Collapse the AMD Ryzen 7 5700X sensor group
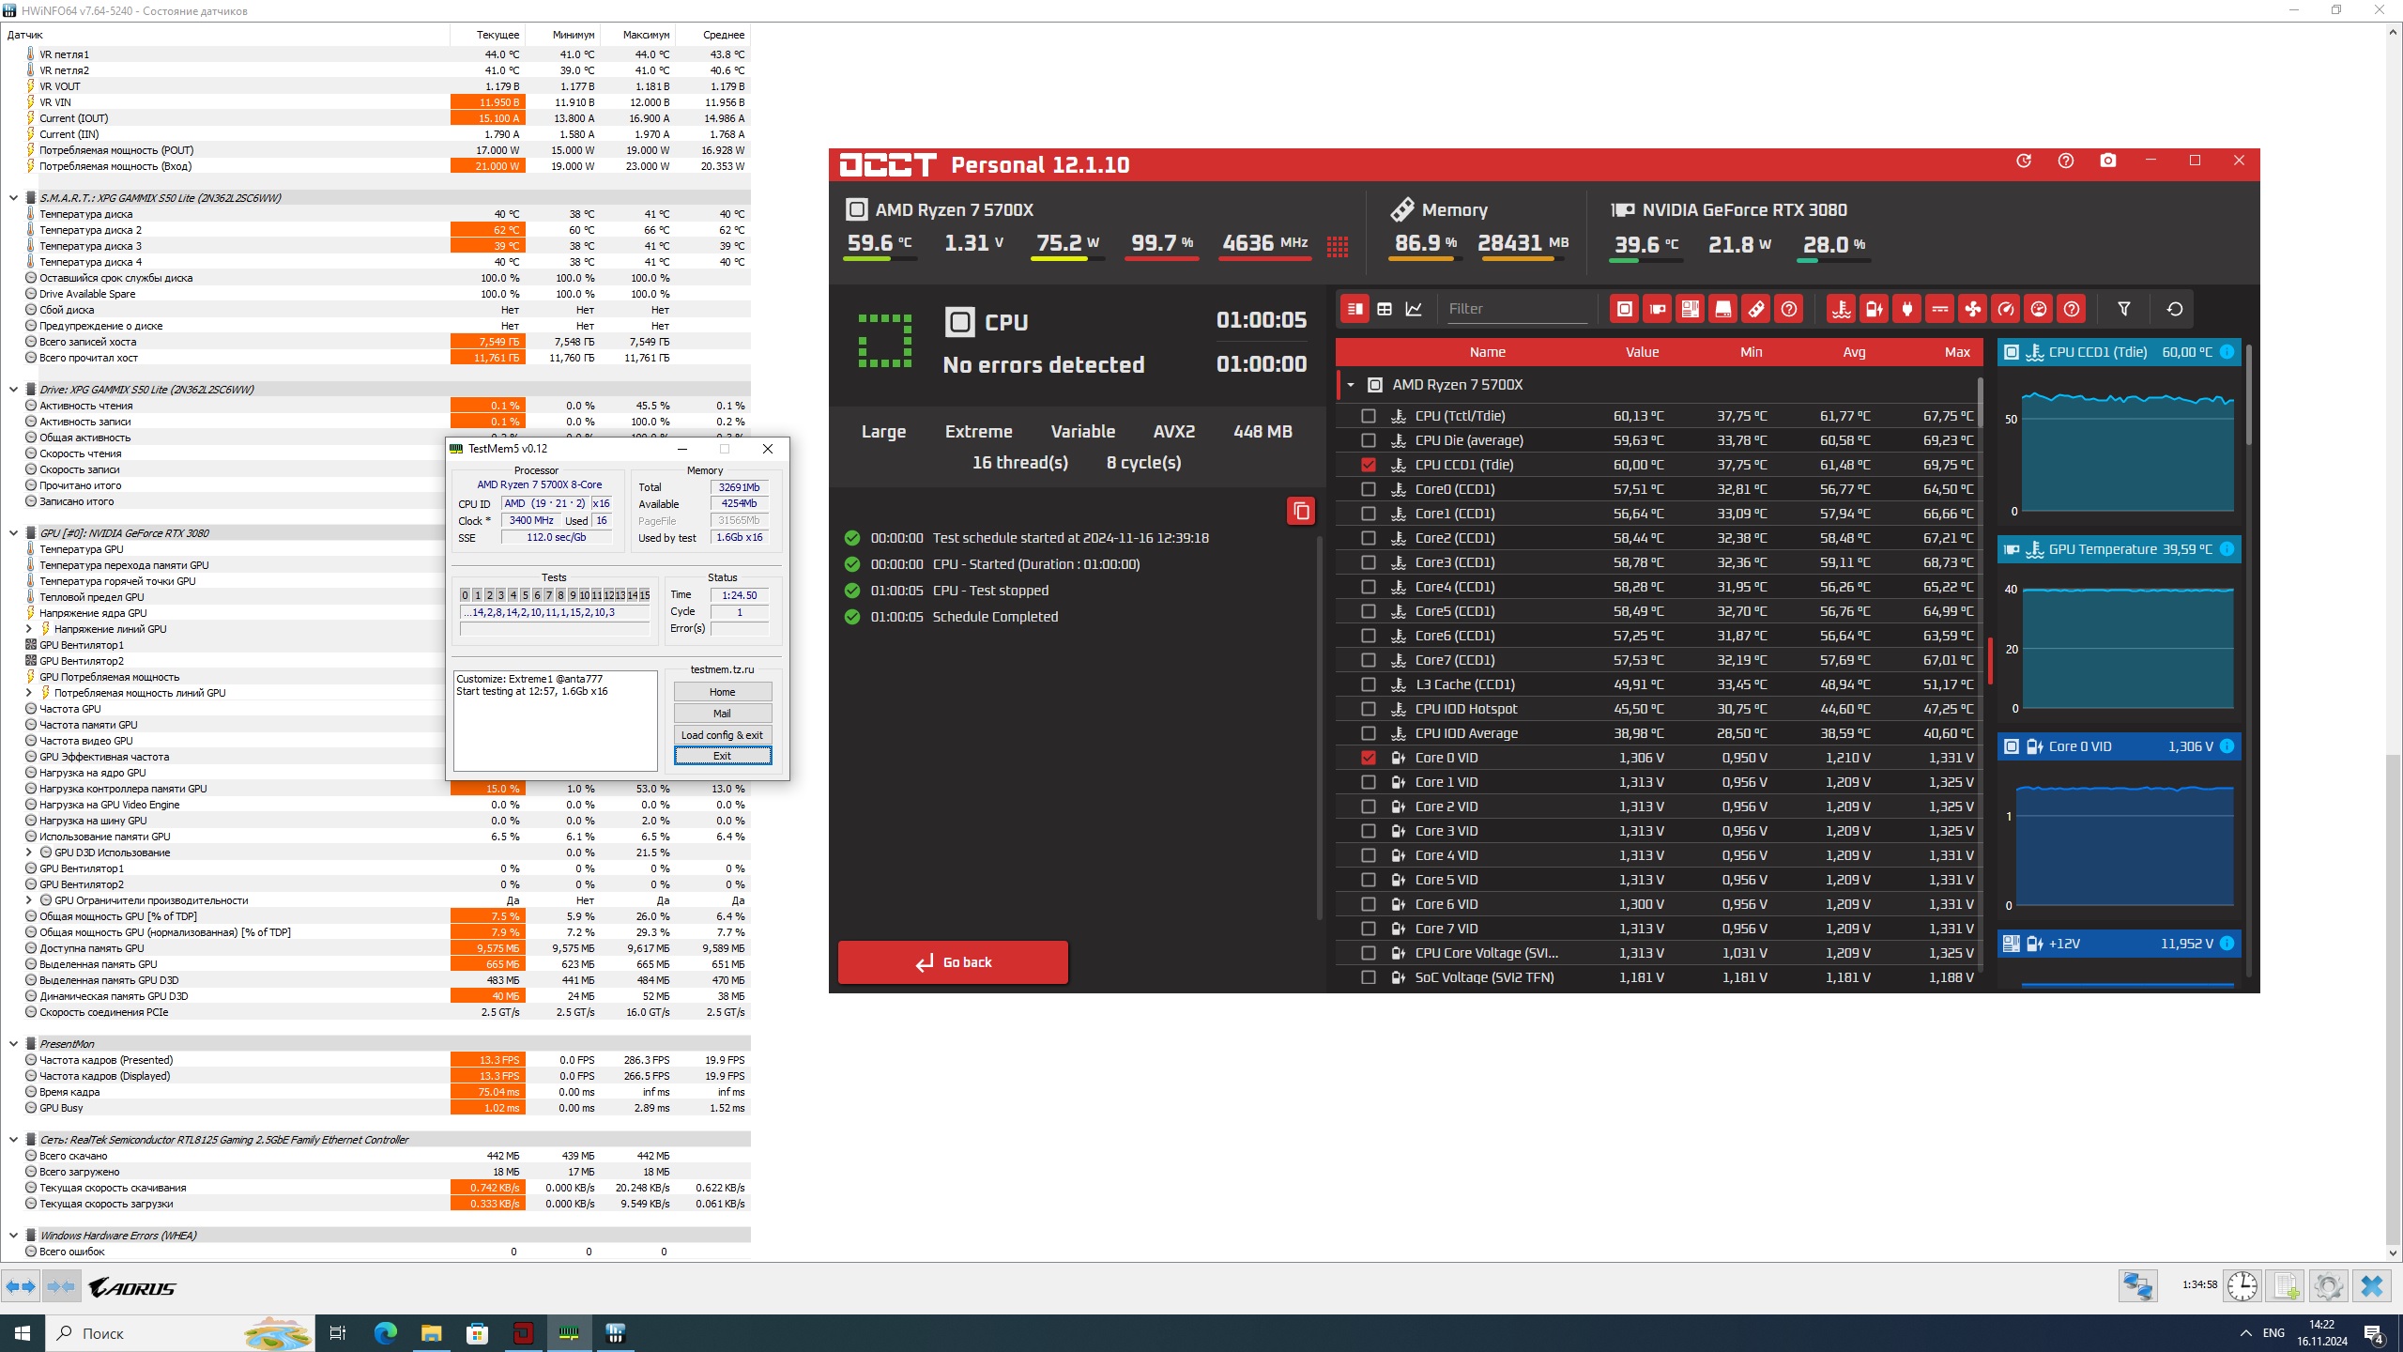 [1350, 385]
